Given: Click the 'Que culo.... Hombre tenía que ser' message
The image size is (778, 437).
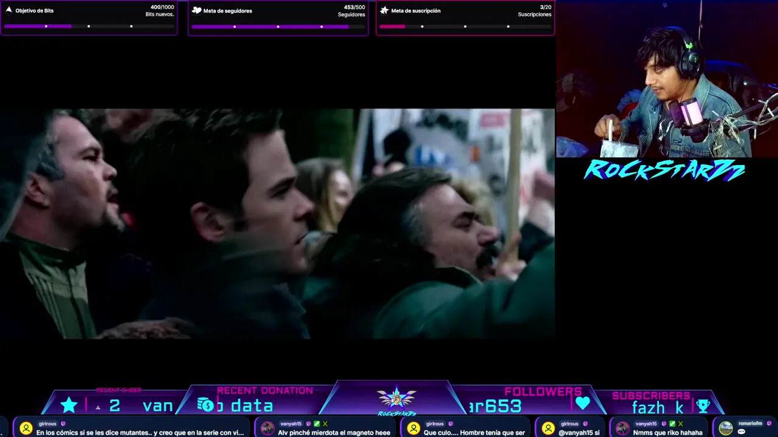Looking at the screenshot, I should (x=474, y=433).
